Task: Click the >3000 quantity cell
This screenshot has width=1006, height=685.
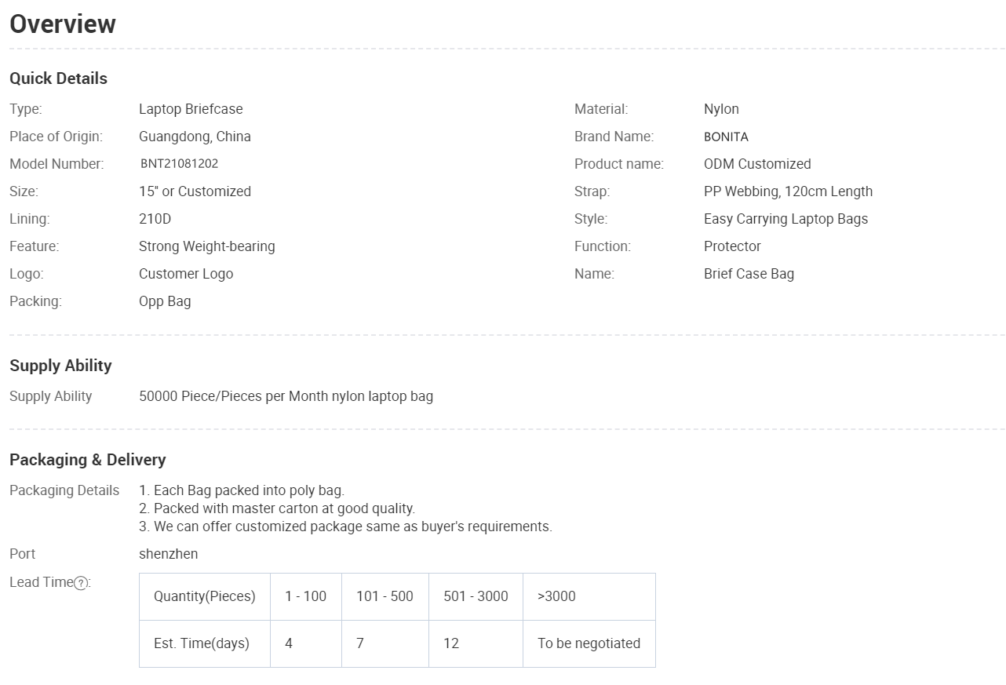Action: click(x=589, y=596)
